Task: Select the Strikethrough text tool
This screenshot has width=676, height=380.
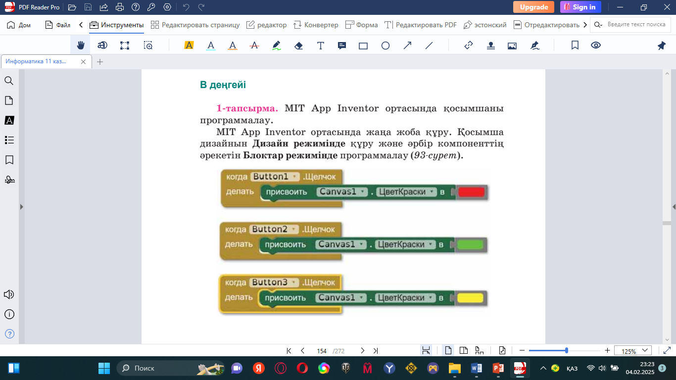Action: point(254,46)
